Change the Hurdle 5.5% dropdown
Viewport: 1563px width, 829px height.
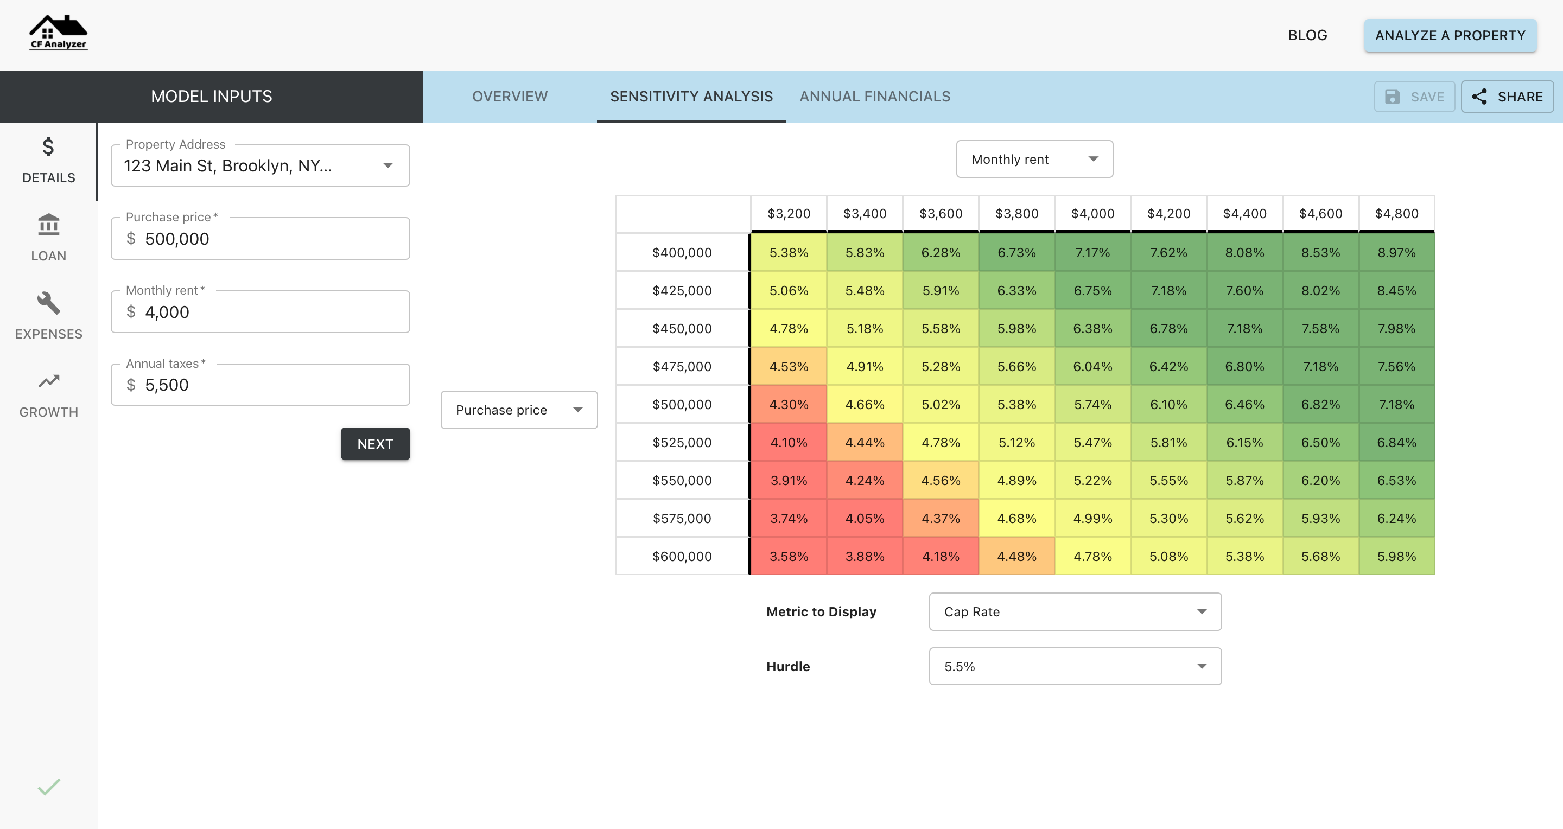click(x=1075, y=666)
